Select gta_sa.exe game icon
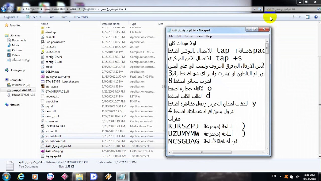This screenshot has height=181, width=321. 42,86
